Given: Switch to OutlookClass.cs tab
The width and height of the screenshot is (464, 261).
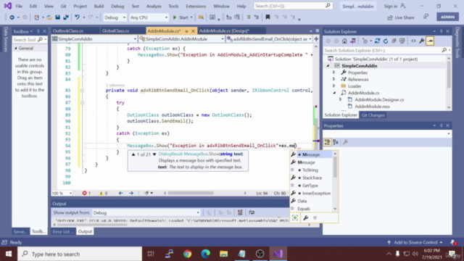Looking at the screenshot, I should coord(68,30).
